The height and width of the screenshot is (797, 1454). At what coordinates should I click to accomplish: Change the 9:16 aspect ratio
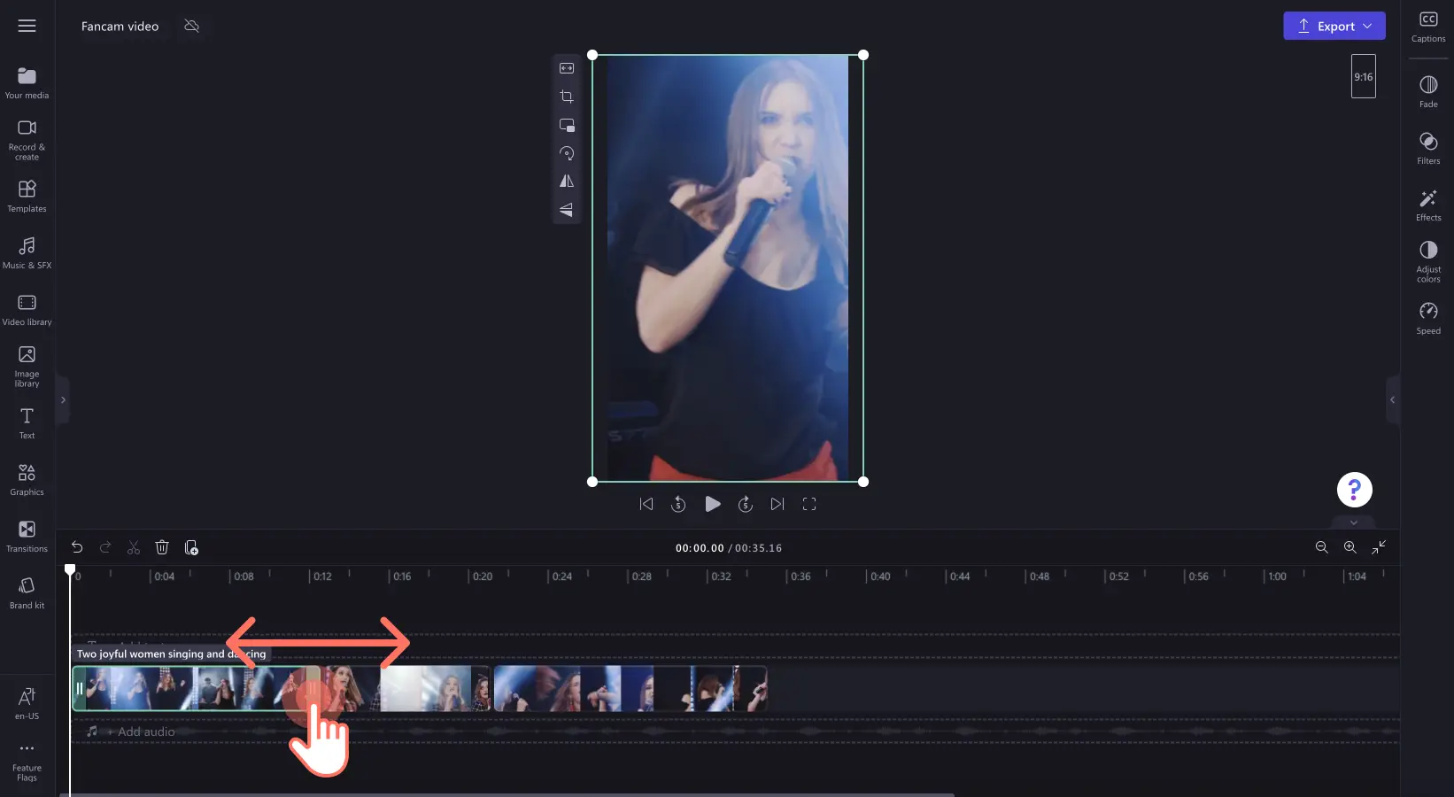click(1364, 76)
